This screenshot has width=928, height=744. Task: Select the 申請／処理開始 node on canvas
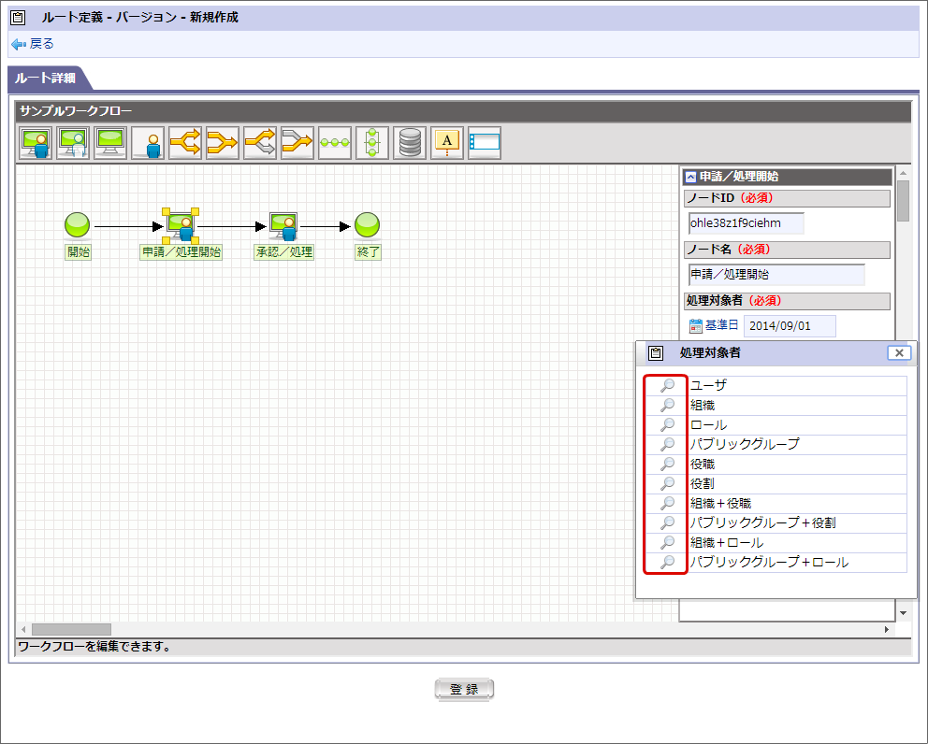click(181, 226)
